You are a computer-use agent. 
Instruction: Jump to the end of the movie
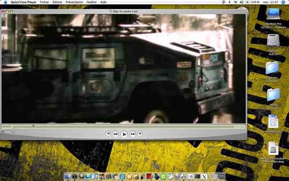(x=140, y=133)
